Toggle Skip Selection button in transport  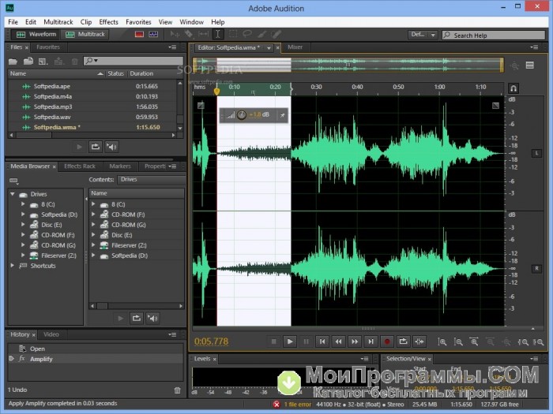click(419, 341)
